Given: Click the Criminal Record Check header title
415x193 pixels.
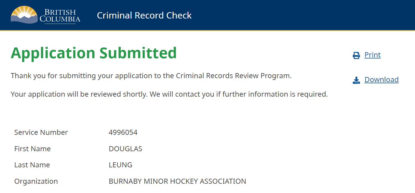Looking at the screenshot, I should [144, 15].
